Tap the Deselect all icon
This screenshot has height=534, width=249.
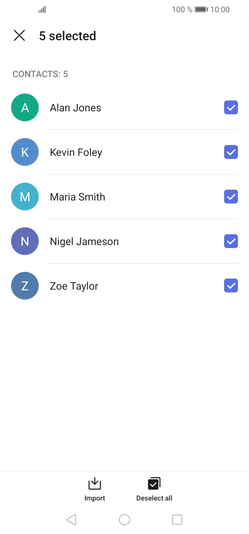(154, 483)
